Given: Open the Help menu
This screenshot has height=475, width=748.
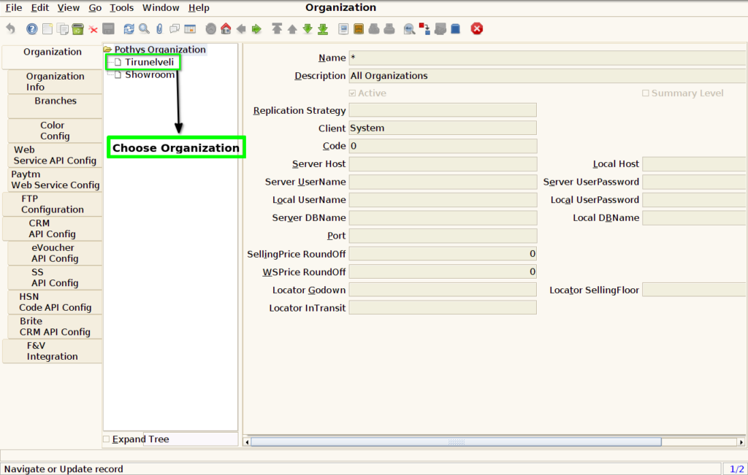Looking at the screenshot, I should coord(199,7).
